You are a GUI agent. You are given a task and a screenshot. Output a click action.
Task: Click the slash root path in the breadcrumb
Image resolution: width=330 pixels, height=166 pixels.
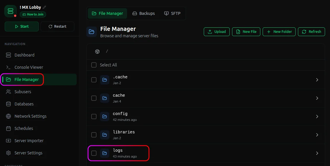pyautogui.click(x=107, y=51)
